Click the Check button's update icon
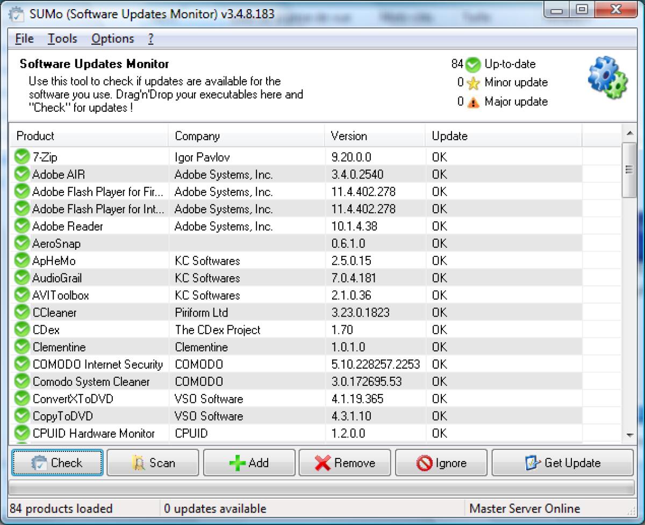The height and width of the screenshot is (525, 645). click(39, 463)
